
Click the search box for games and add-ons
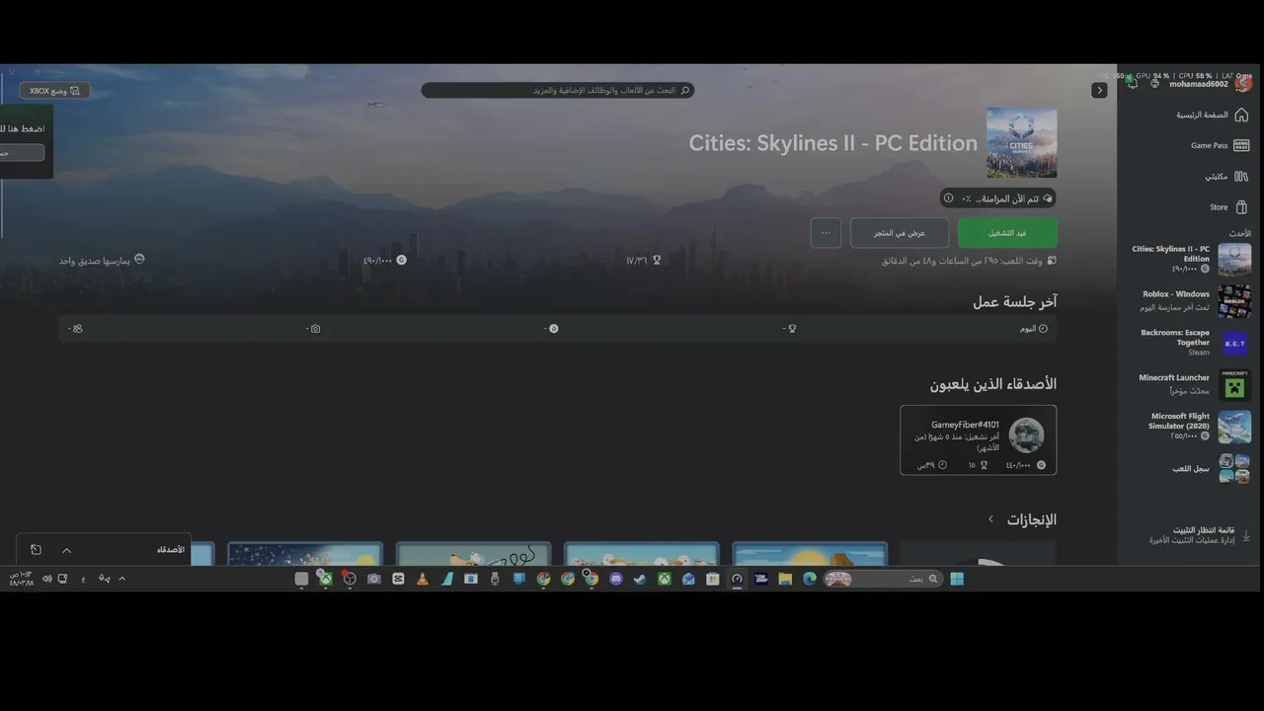[558, 90]
